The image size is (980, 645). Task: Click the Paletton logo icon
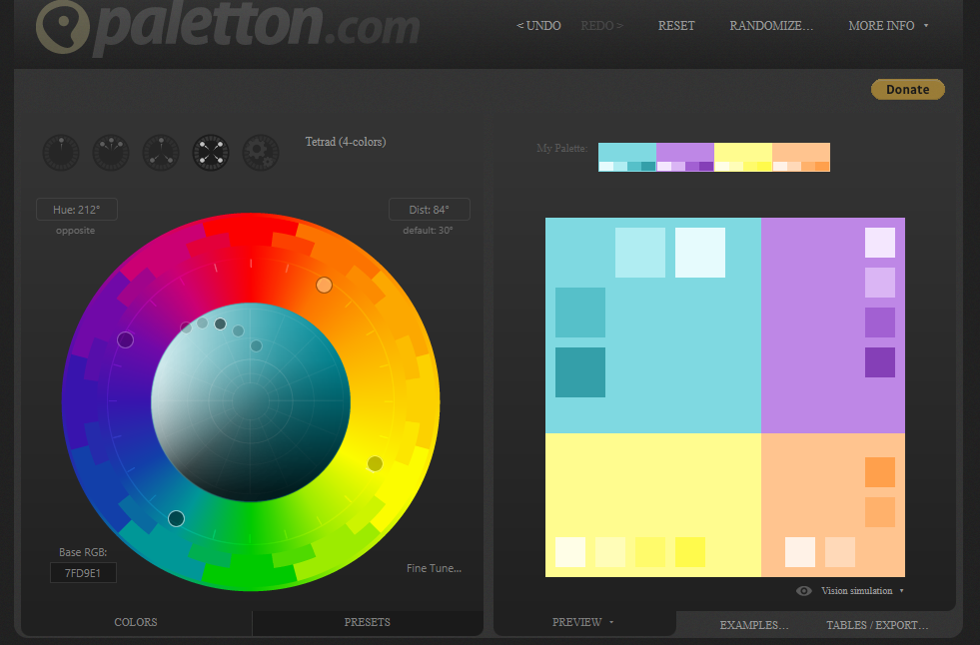pyautogui.click(x=62, y=26)
